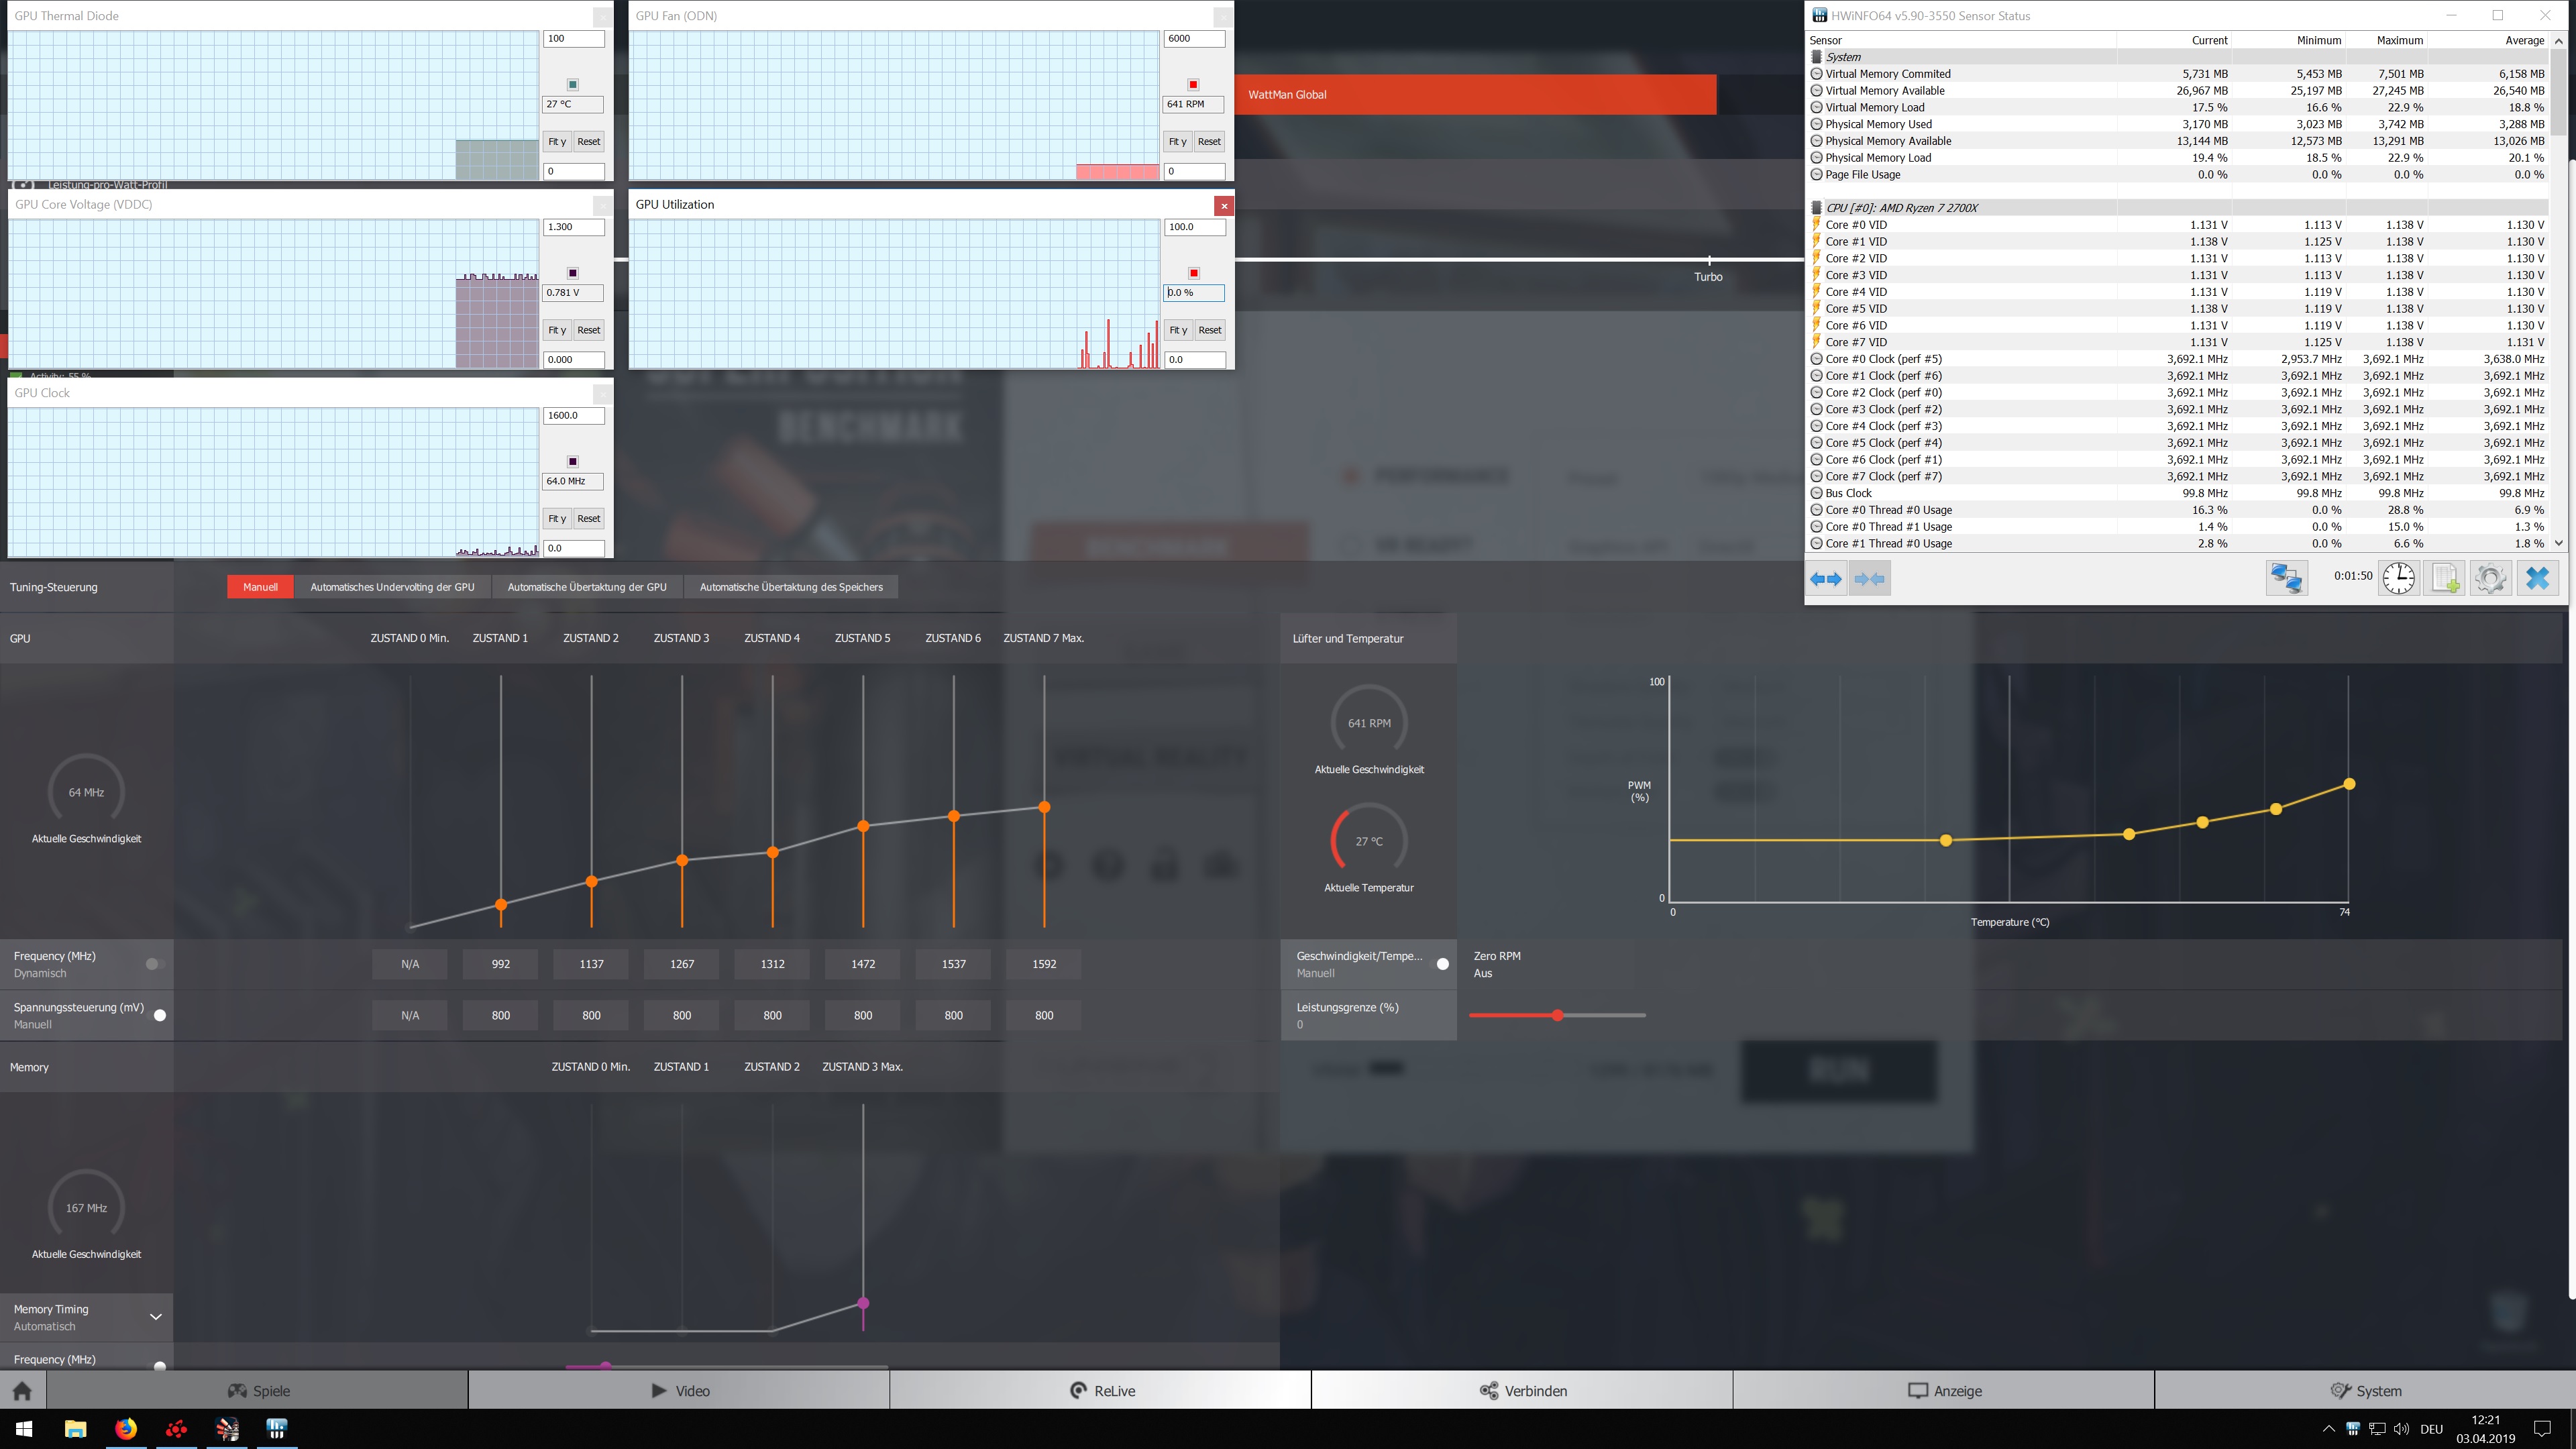This screenshot has width=2576, height=1449.
Task: Expand the Memory Timing dropdown
Action: pos(155,1317)
